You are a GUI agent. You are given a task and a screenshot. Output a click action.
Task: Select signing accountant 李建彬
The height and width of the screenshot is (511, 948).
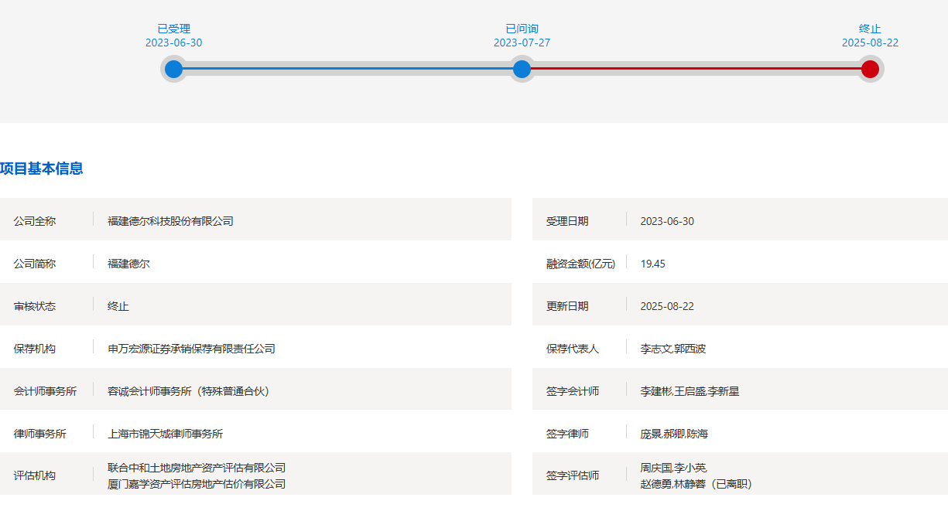[655, 390]
